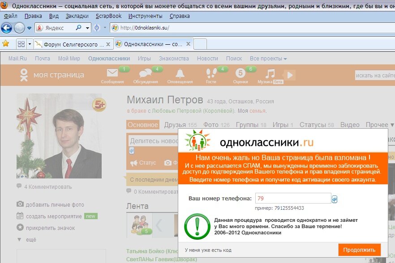The image size is (395, 263).
Task: Open a new empty tab
Action: coord(200,44)
